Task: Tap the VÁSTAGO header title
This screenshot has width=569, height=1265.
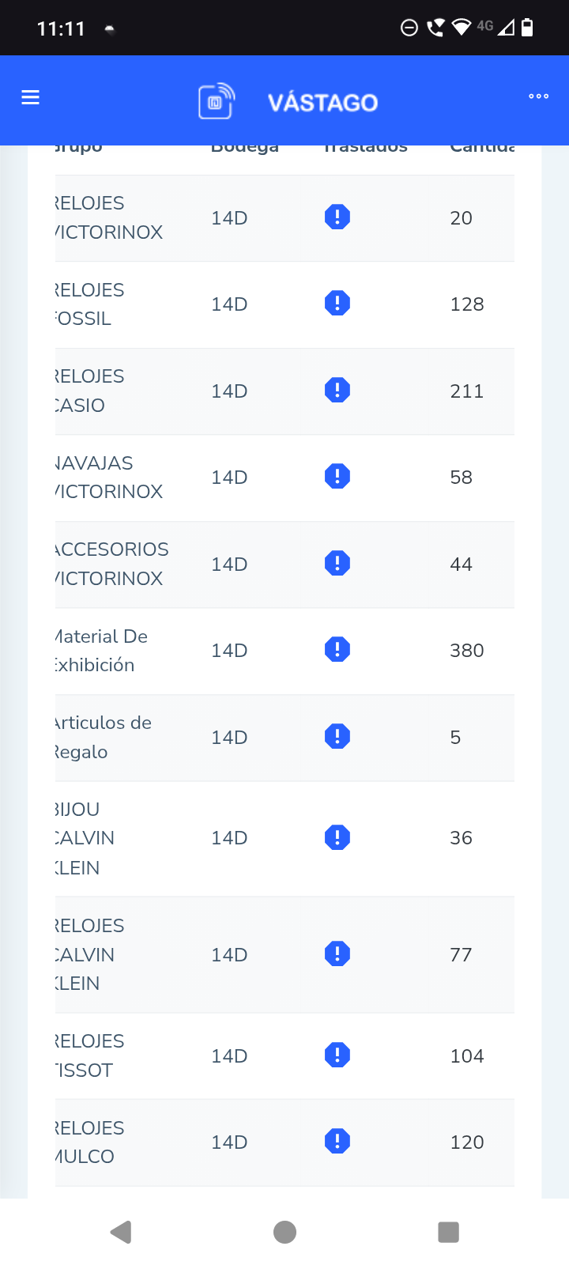Action: click(x=322, y=103)
